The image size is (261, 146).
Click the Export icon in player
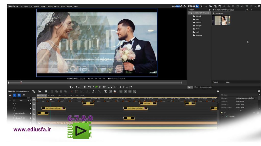pos(131,87)
